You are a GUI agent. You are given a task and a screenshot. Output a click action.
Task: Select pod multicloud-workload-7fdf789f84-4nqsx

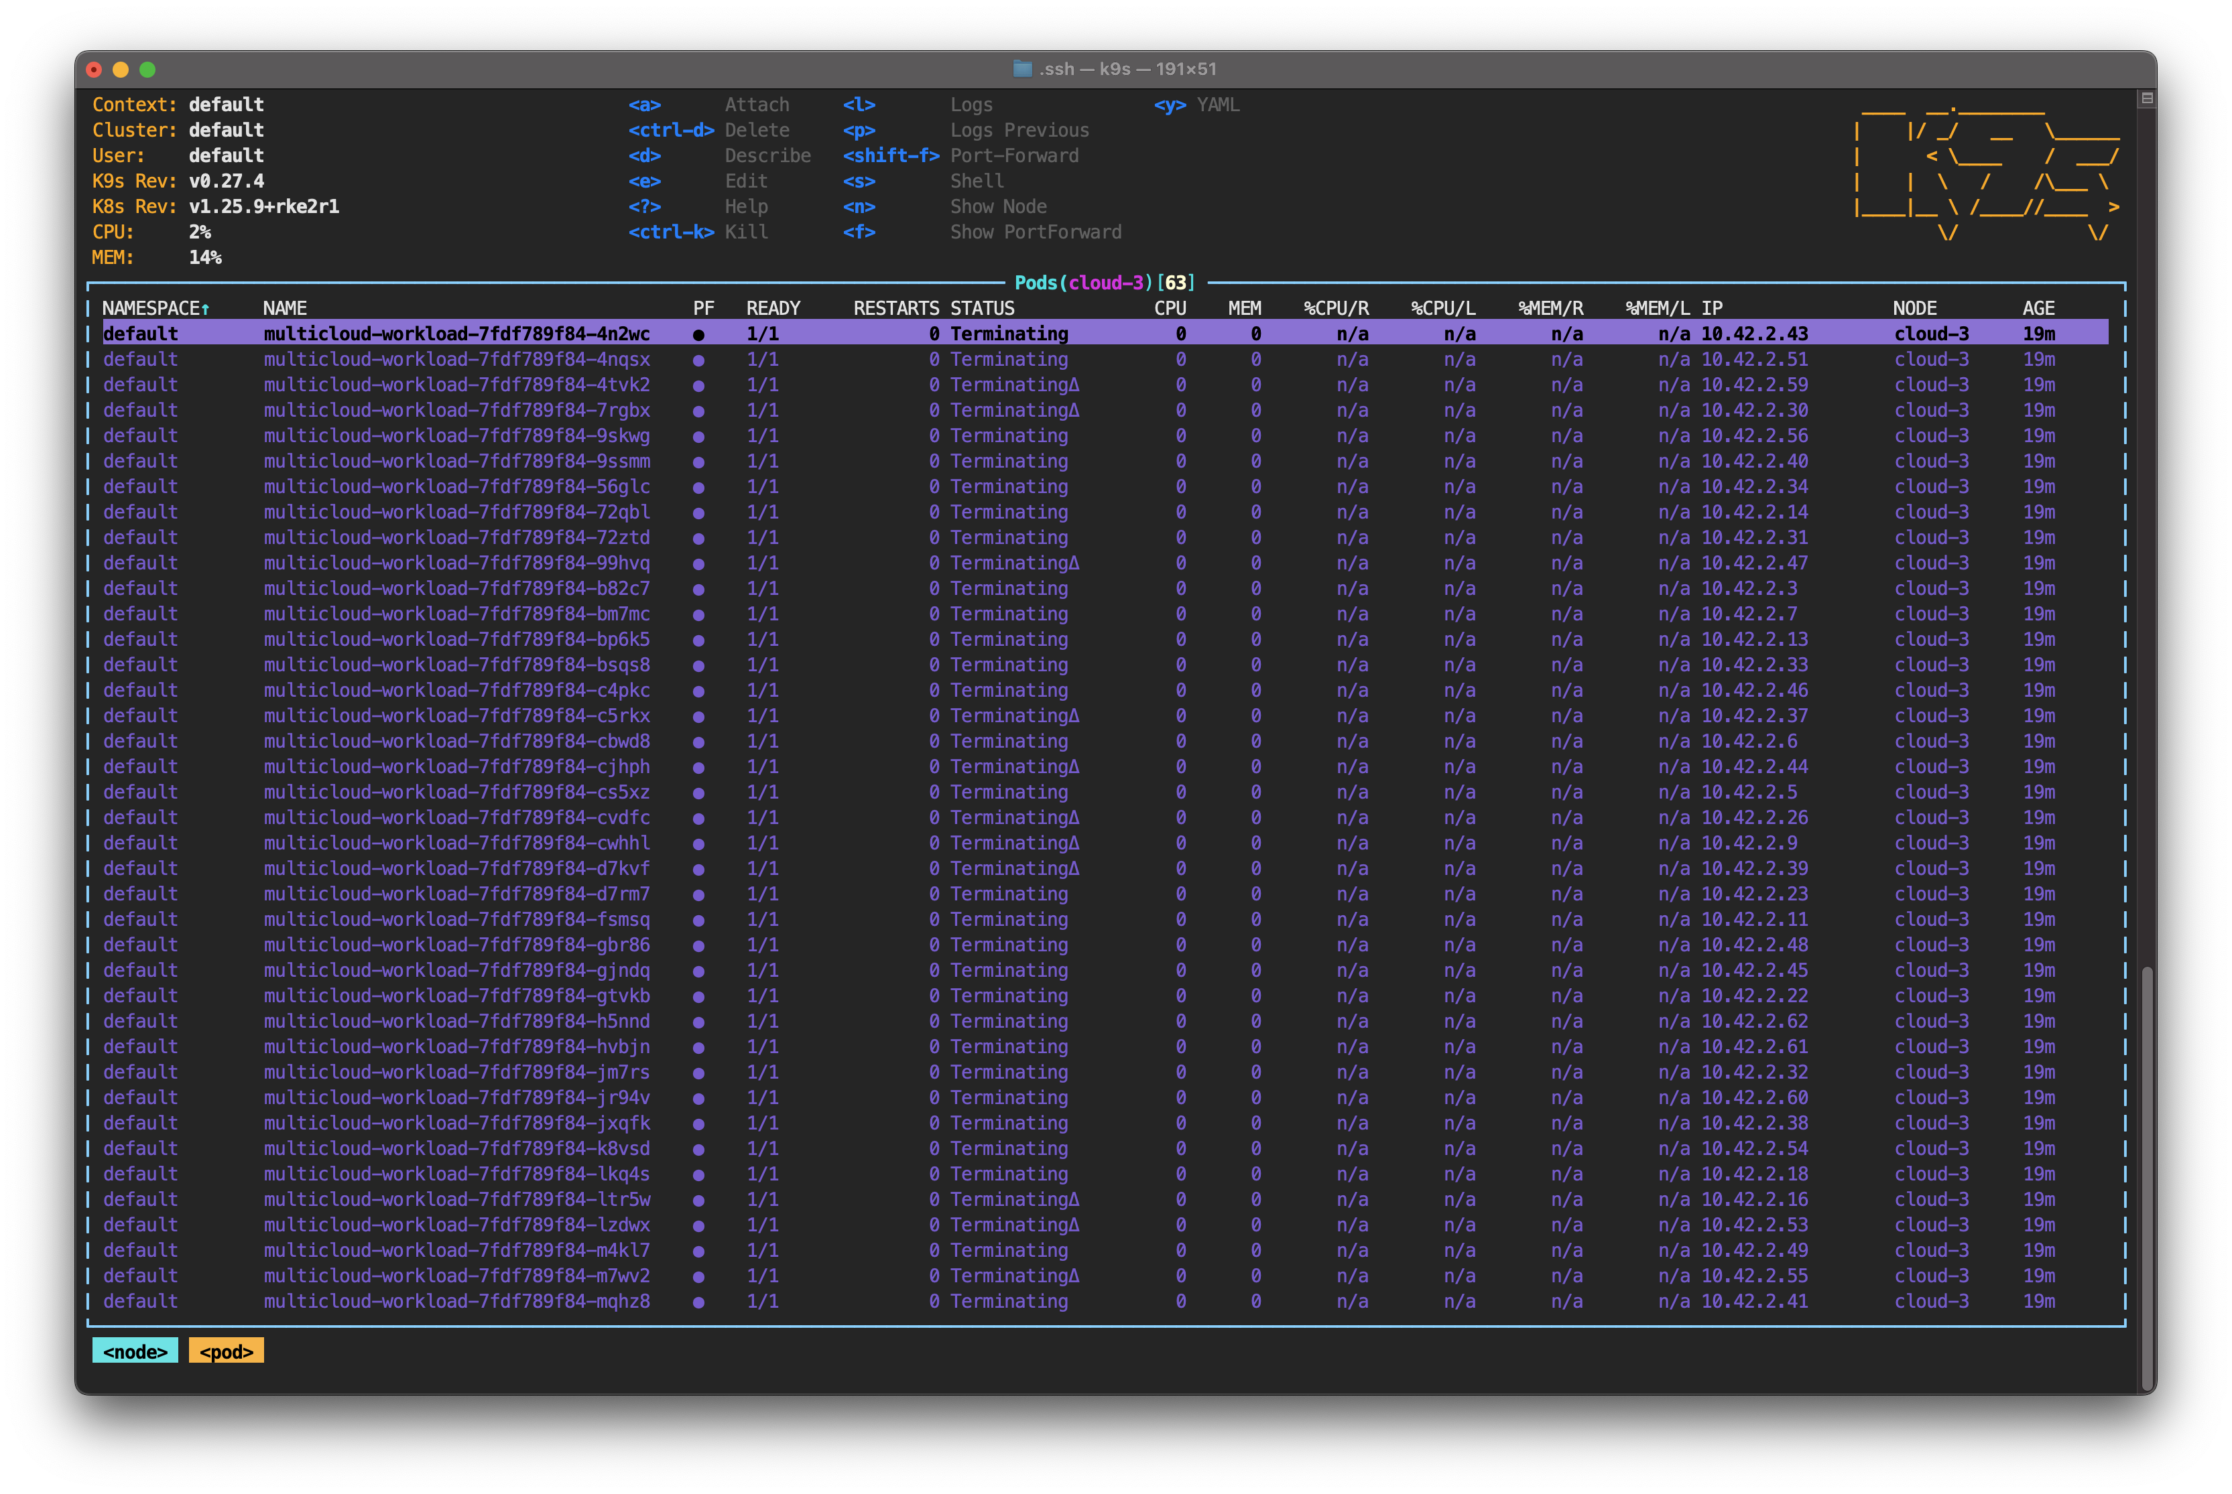(1105, 359)
